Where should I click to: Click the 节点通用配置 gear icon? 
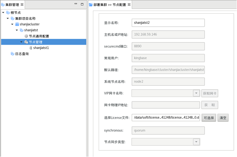(x=26, y=36)
